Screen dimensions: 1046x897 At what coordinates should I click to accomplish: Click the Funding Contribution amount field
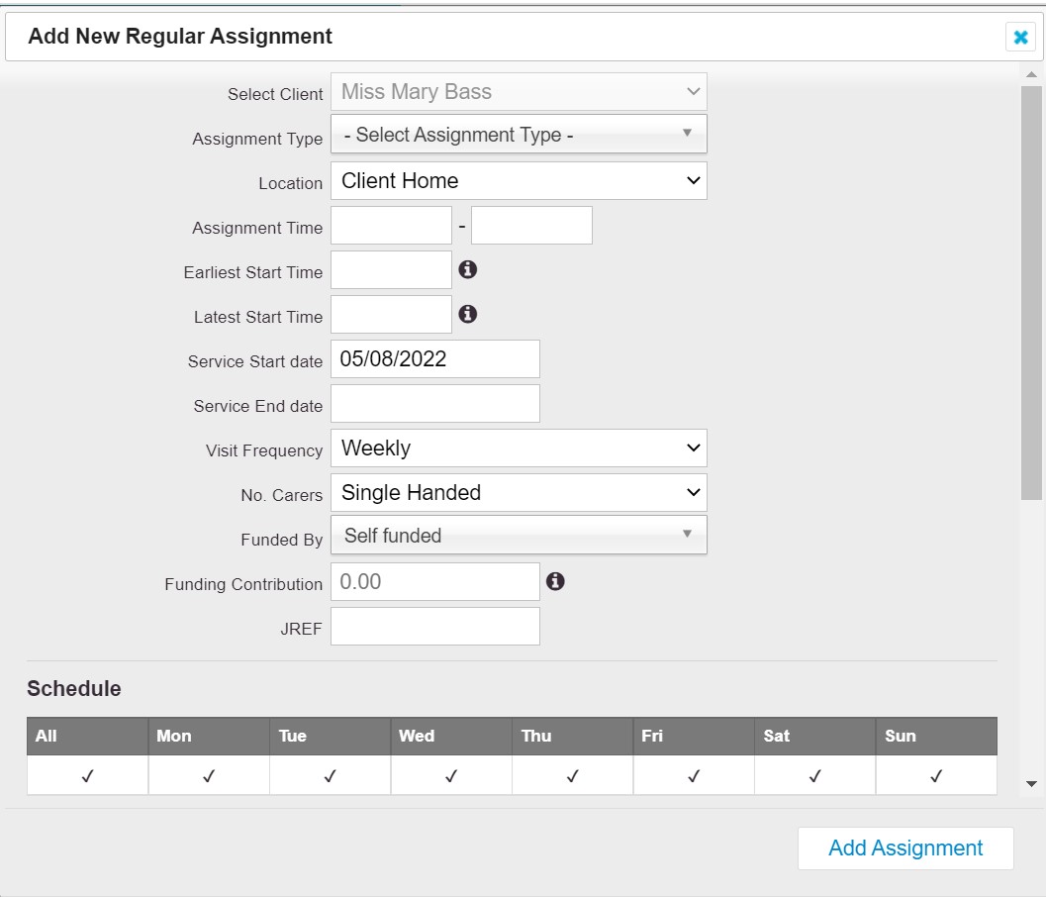(x=435, y=581)
